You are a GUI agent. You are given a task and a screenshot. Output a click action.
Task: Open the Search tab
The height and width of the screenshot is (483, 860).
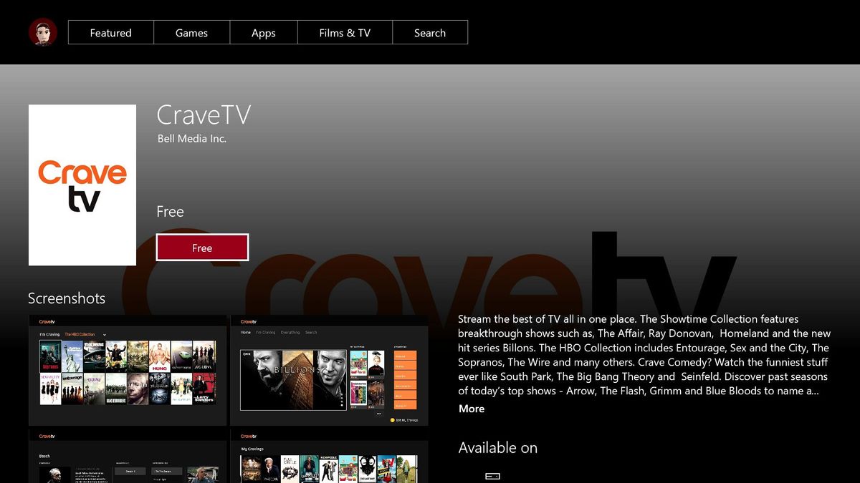click(430, 32)
